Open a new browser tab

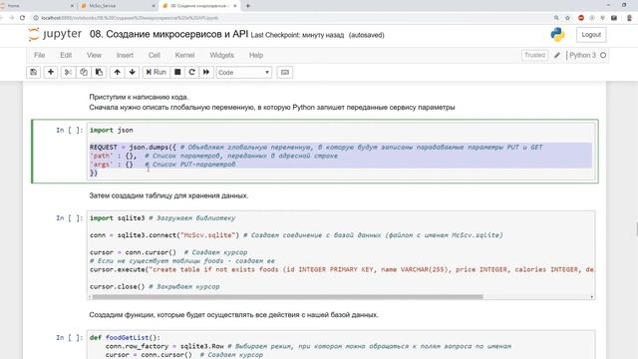point(248,6)
